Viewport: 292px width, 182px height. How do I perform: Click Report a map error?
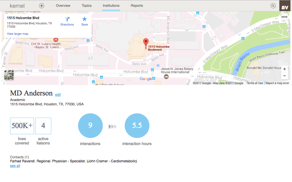pyautogui.click(x=277, y=83)
